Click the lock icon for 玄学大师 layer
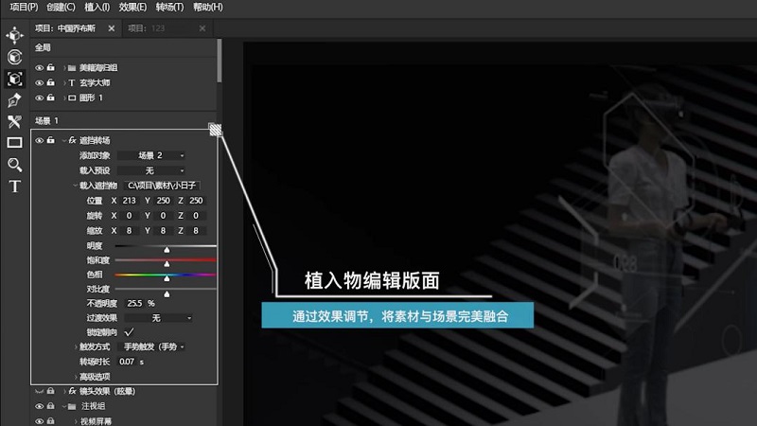 (x=51, y=83)
